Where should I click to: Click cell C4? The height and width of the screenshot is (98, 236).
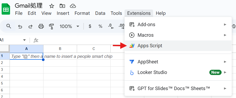[x=94, y=77]
